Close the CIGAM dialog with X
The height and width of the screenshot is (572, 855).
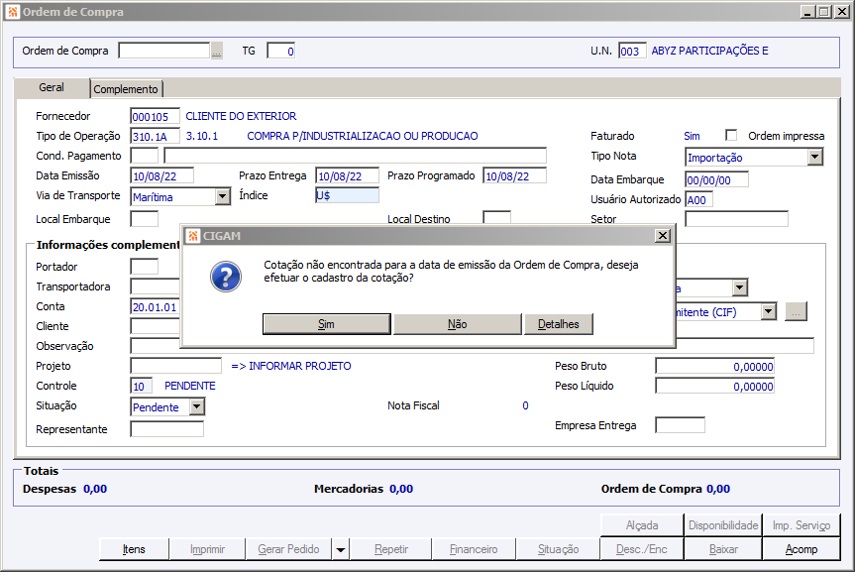coord(663,236)
